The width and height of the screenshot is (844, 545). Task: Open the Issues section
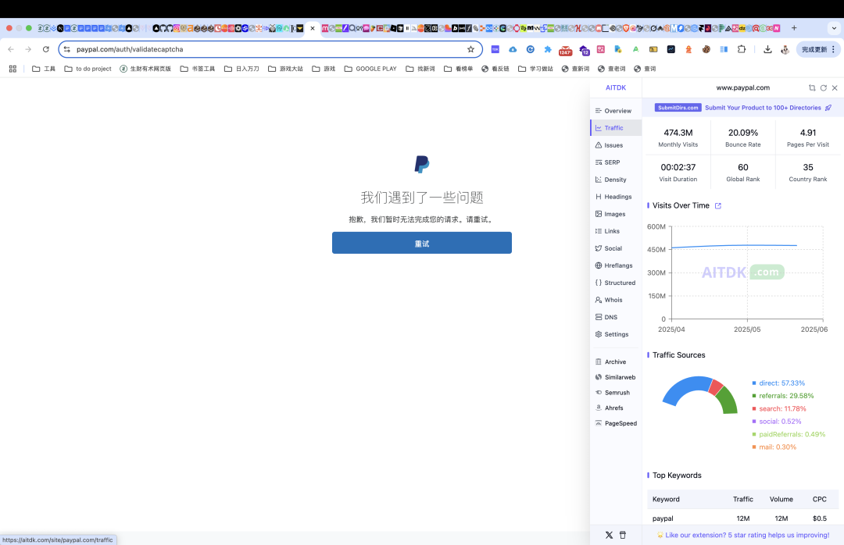pos(616,145)
